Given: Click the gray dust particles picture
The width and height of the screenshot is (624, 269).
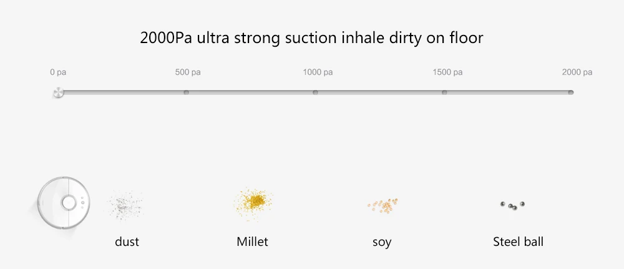Looking at the screenshot, I should [x=125, y=205].
